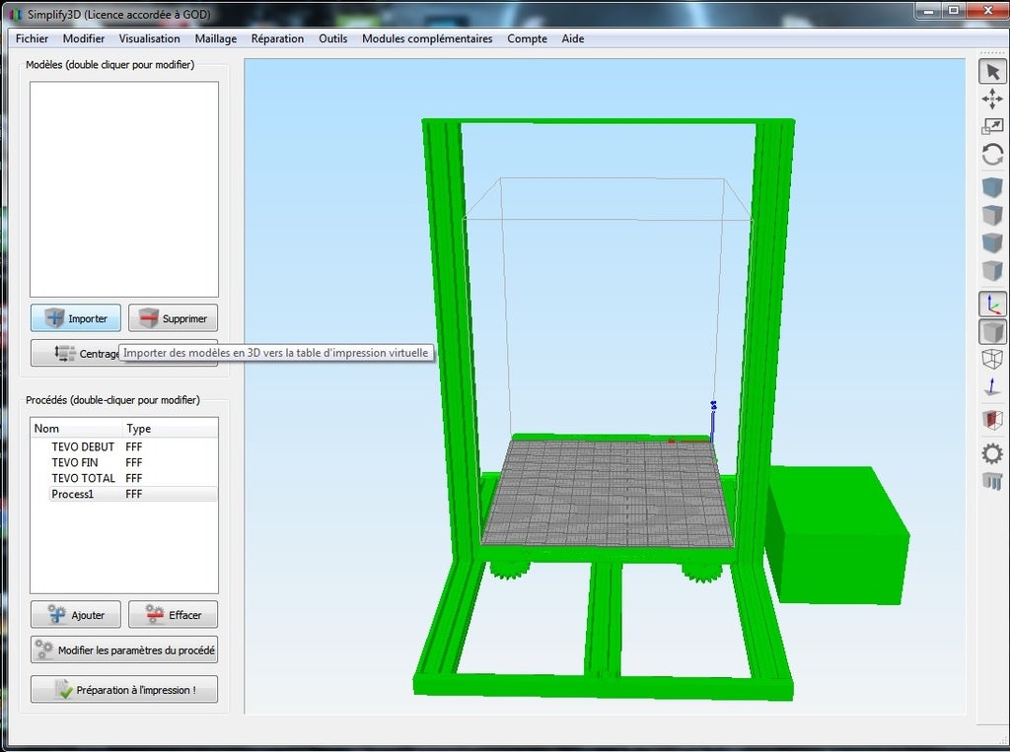Viewport: 1010px width, 752px height.
Task: Click Modifier les paramètres du procédé
Action: pyautogui.click(x=124, y=650)
